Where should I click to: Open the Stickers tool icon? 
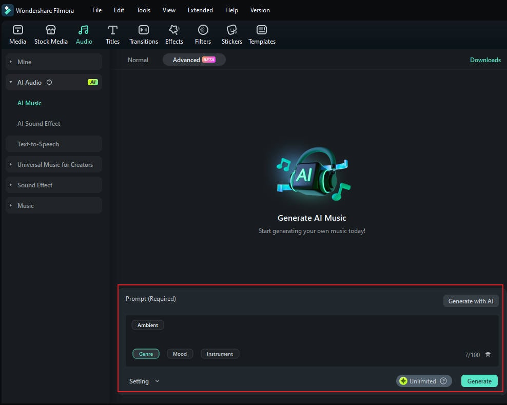click(232, 30)
